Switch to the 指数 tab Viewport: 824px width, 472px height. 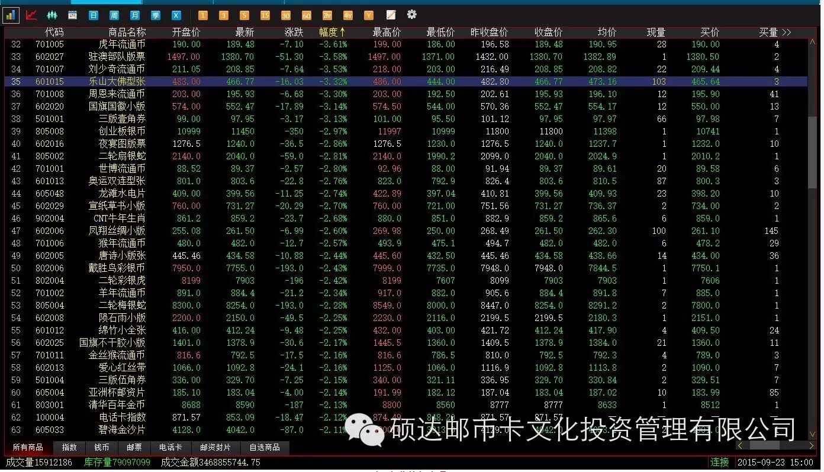click(x=69, y=447)
